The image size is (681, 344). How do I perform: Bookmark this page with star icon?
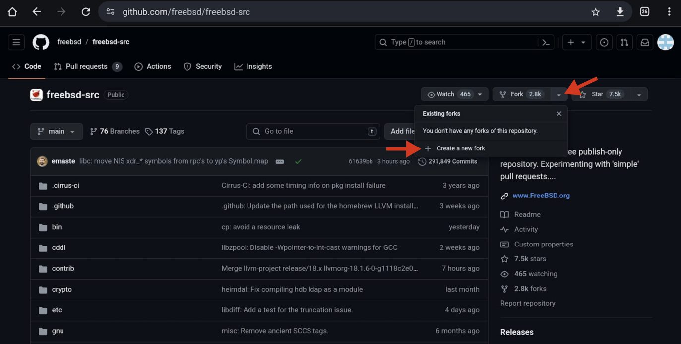pyautogui.click(x=596, y=12)
